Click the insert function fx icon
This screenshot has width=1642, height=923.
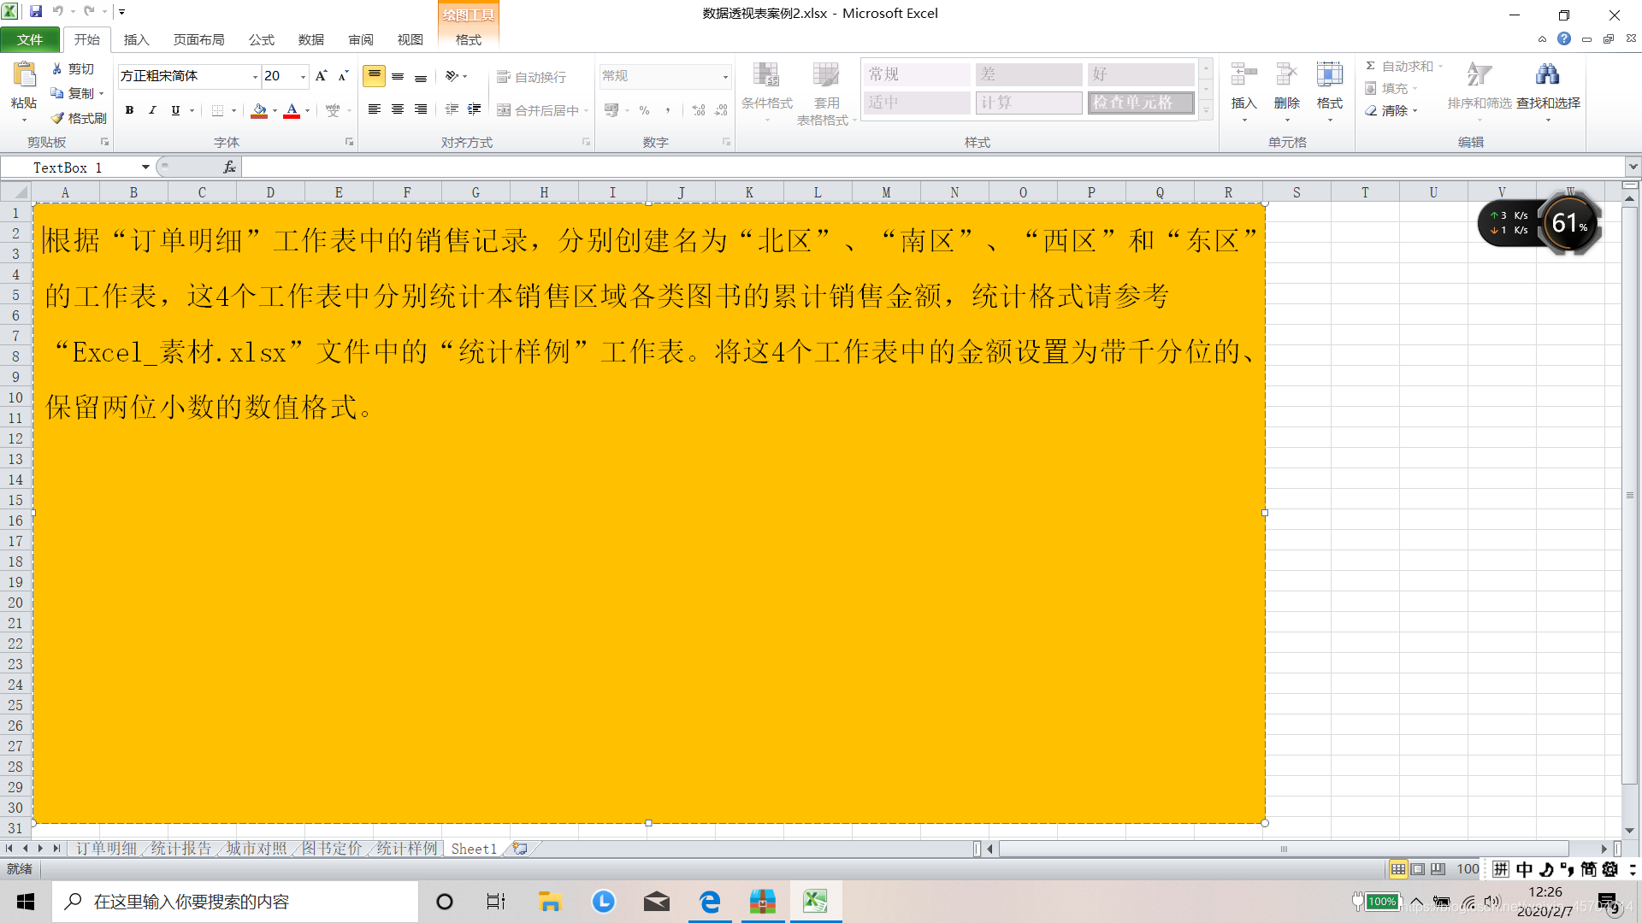click(x=229, y=168)
